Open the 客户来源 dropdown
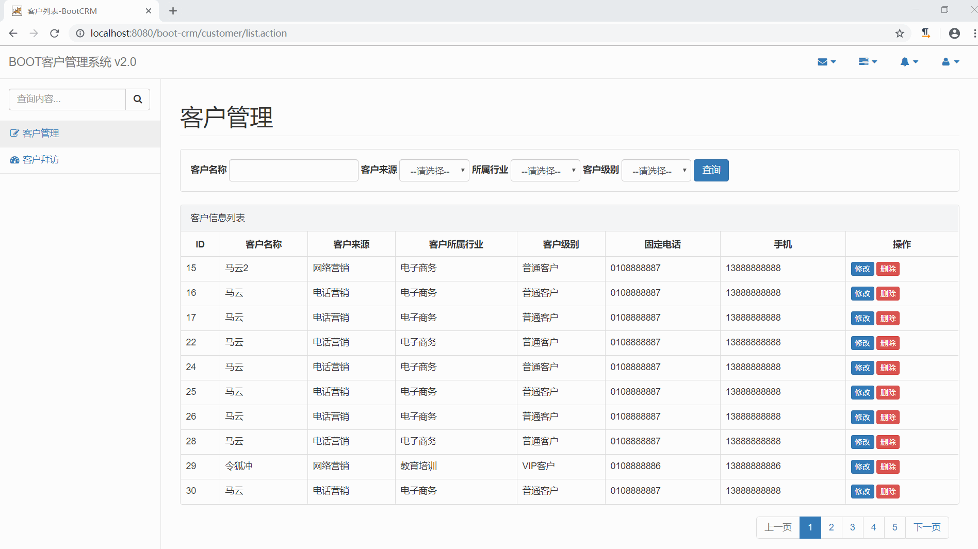 click(434, 170)
